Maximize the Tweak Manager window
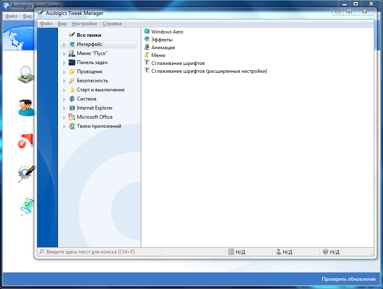This screenshot has width=383, height=289. pyautogui.click(x=349, y=11)
